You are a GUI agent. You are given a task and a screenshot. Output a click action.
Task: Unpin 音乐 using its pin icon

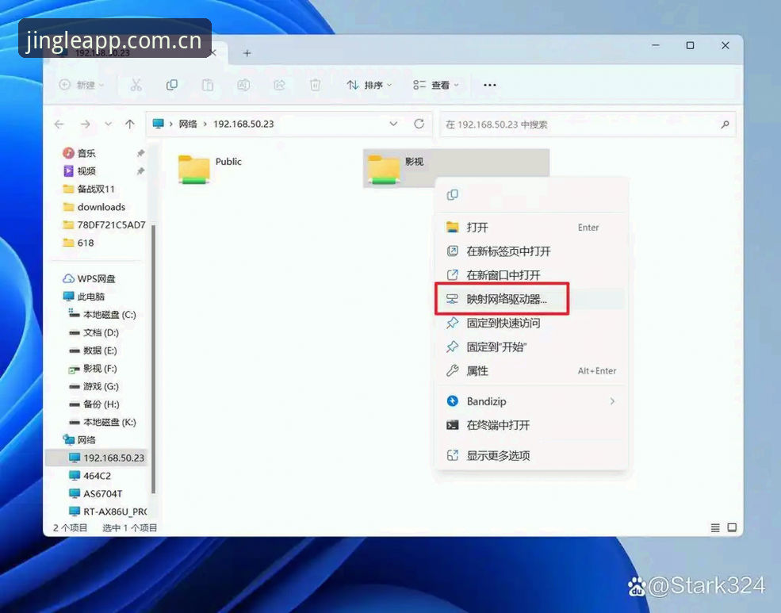[140, 153]
